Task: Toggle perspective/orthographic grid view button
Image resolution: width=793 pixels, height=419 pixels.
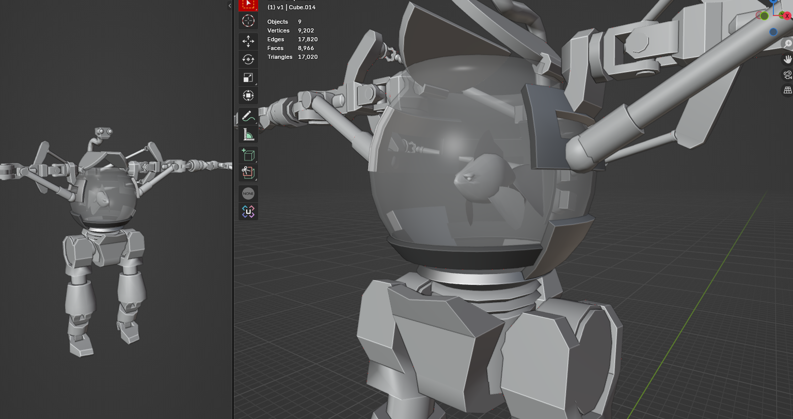Action: coord(788,90)
